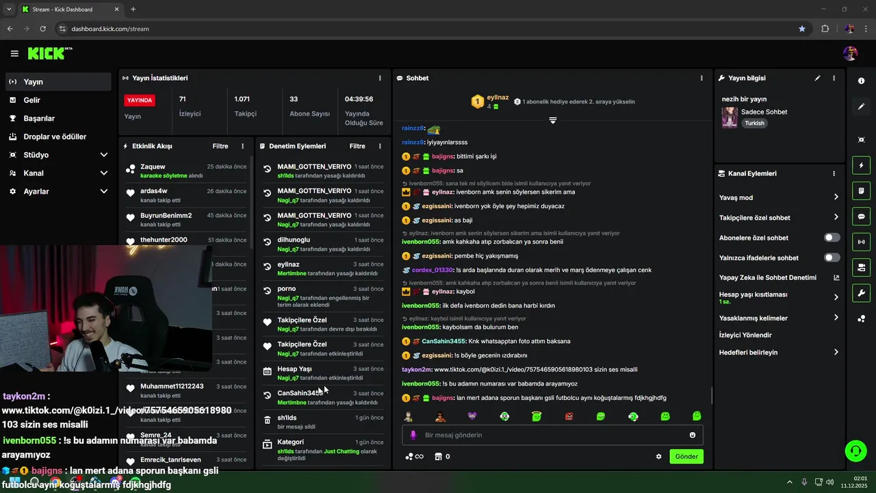The width and height of the screenshot is (876, 493).
Task: Go to Gelir in left navigation
Action: click(x=58, y=100)
